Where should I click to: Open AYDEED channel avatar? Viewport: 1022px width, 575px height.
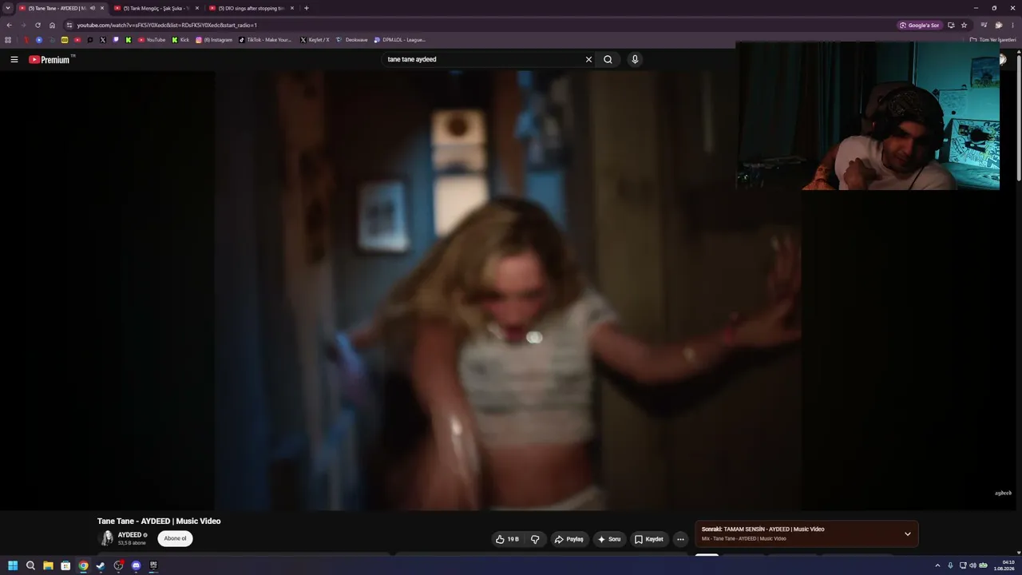[x=106, y=538]
